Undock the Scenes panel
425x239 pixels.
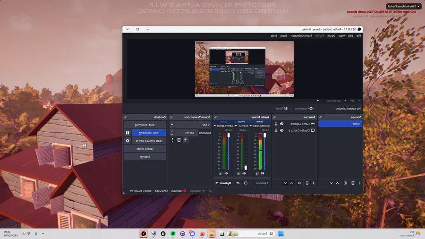pyautogui.click(x=320, y=117)
